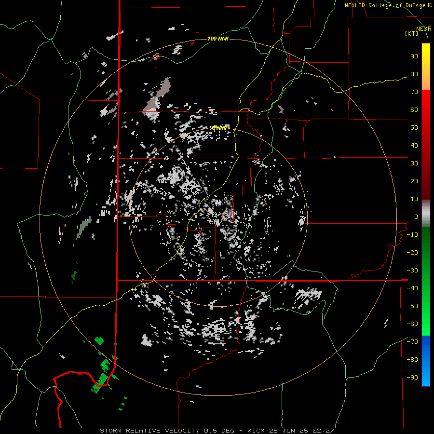Screen dimensions: 434x434
Task: Click the positive 40 scale label
Action: [414, 146]
